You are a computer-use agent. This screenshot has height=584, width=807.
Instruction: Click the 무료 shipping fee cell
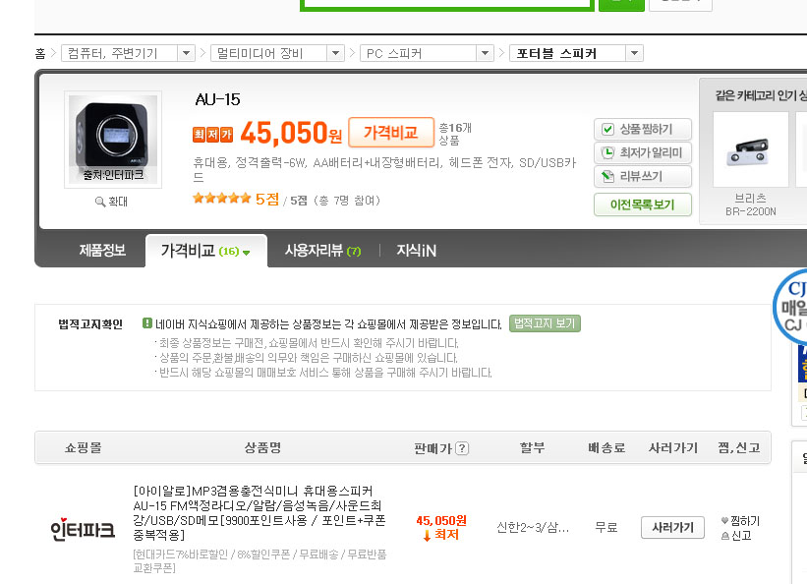tap(606, 527)
